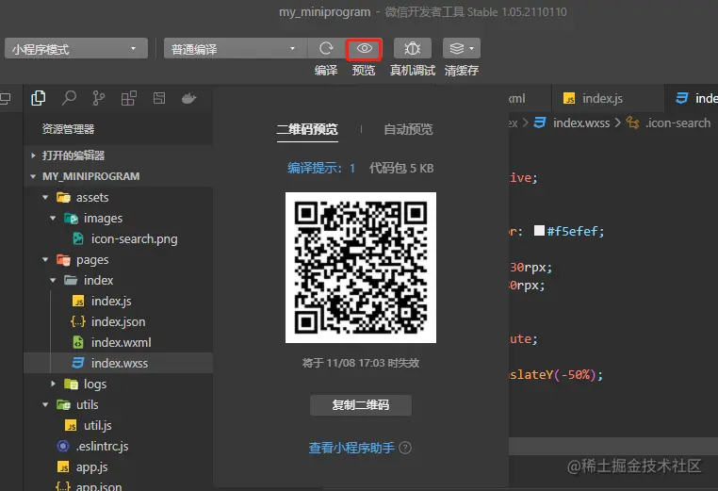Open the search magnifier icon in sidebar
The height and width of the screenshot is (491, 718).
pyautogui.click(x=69, y=98)
